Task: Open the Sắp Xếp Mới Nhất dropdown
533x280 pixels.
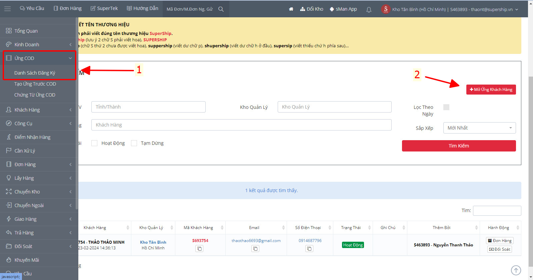Action: point(479,128)
